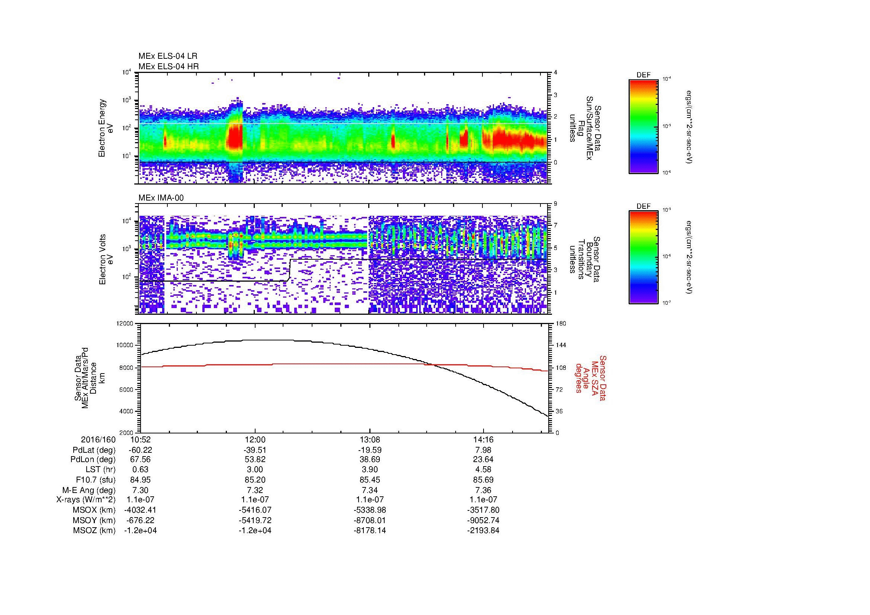Click the LST value '4.58'

tap(484, 470)
